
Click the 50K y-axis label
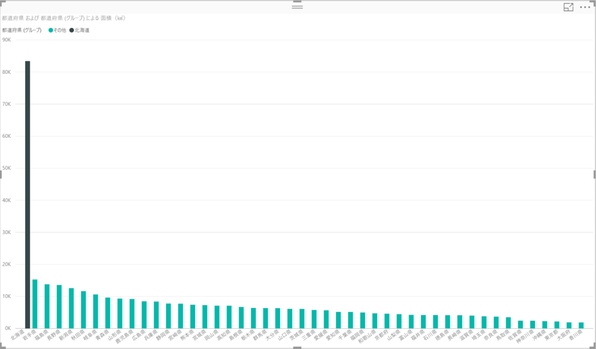6,168
